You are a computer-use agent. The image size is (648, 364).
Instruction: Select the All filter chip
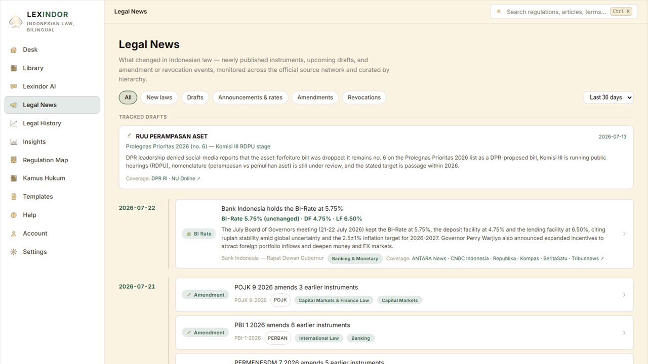128,98
